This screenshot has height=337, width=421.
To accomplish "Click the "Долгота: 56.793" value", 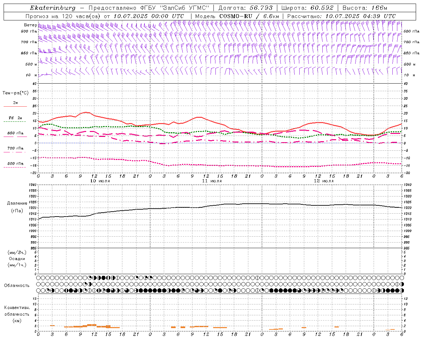I will coord(245,8).
